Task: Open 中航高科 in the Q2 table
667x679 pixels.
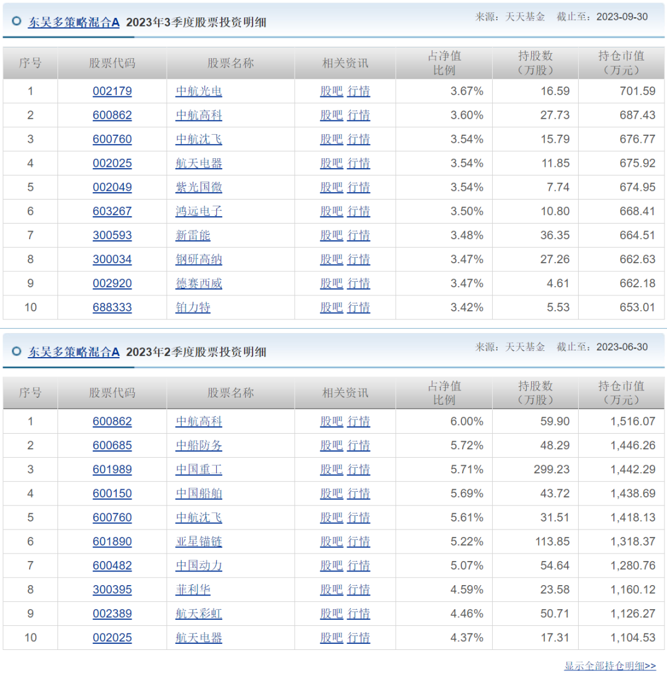Action: tap(199, 421)
